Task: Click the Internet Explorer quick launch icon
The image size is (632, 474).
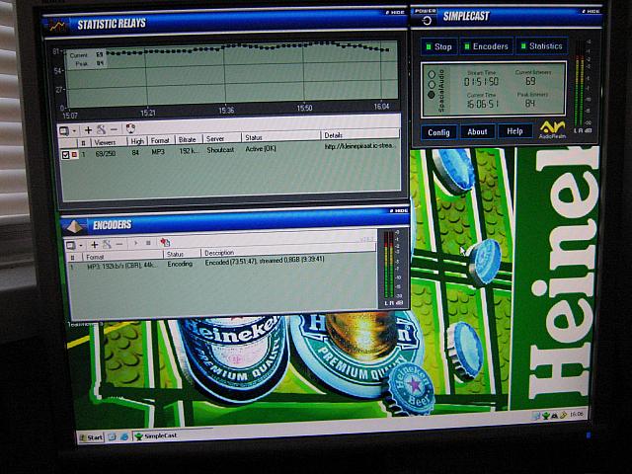Action: 124,436
